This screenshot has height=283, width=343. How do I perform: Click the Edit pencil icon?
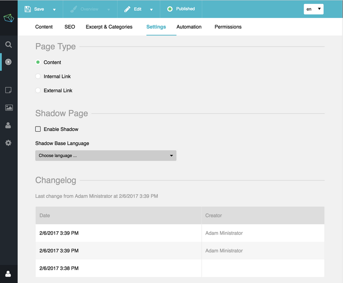127,9
